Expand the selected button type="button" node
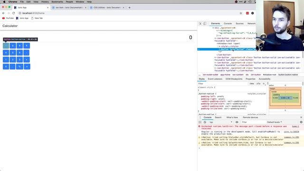This screenshot has width=304, height=171. [x=219, y=49]
